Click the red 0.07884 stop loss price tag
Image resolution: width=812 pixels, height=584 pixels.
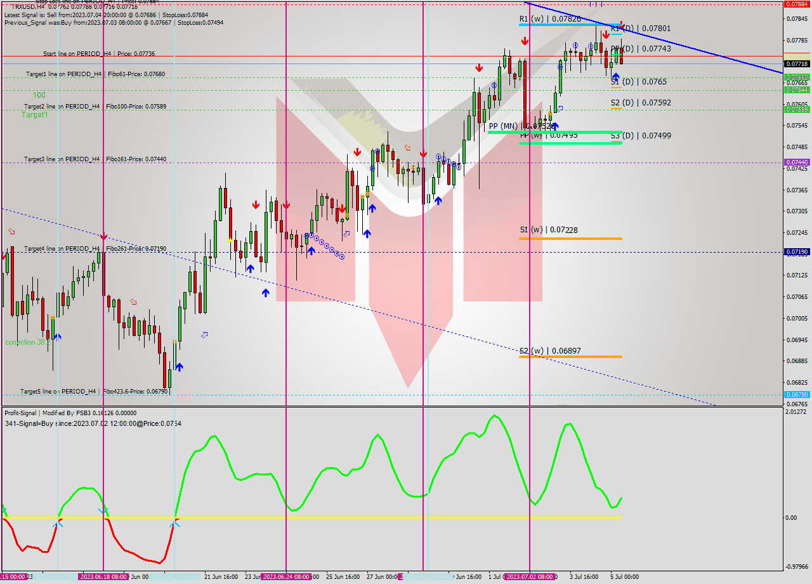click(797, 4)
